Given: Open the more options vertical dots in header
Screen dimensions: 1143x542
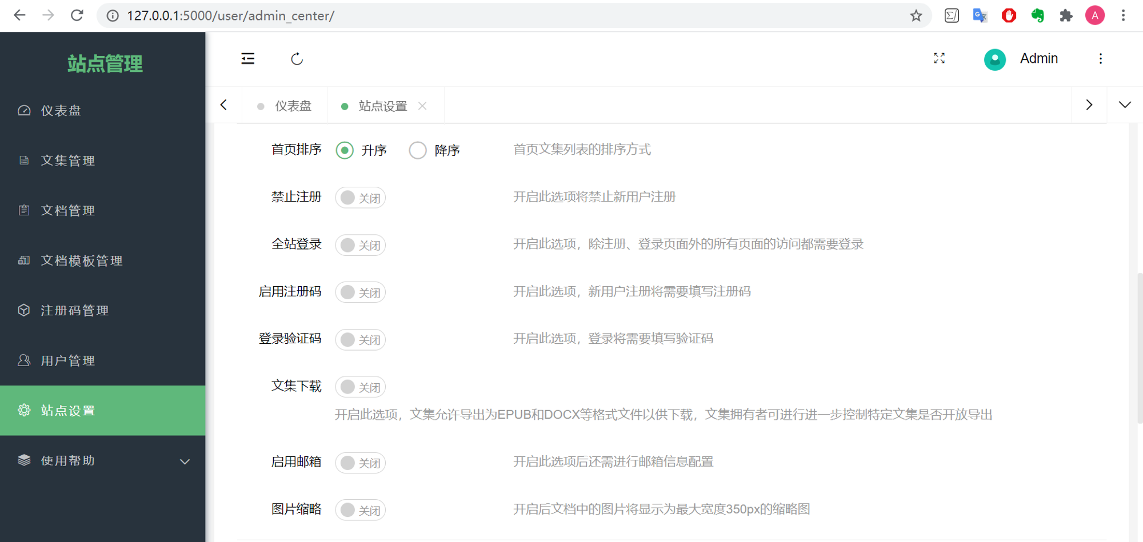Looking at the screenshot, I should [x=1100, y=58].
